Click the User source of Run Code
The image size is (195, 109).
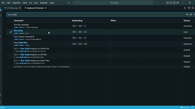(x=186, y=32)
